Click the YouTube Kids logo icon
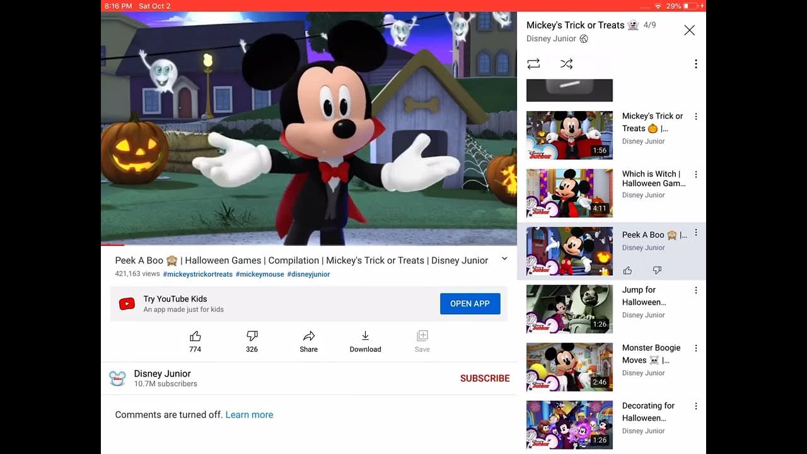 pos(127,304)
